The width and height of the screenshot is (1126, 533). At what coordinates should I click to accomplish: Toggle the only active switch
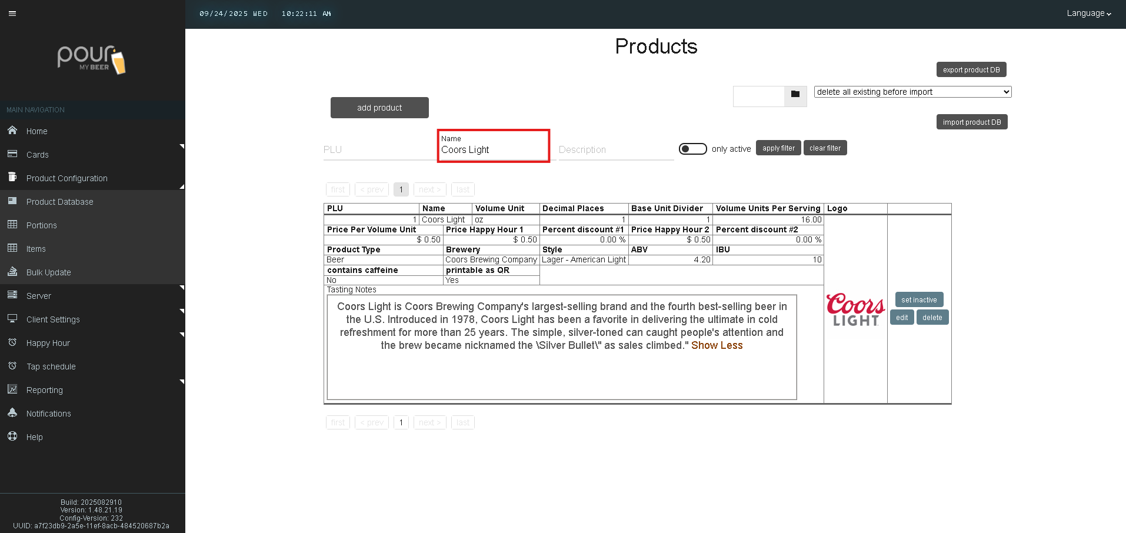692,149
